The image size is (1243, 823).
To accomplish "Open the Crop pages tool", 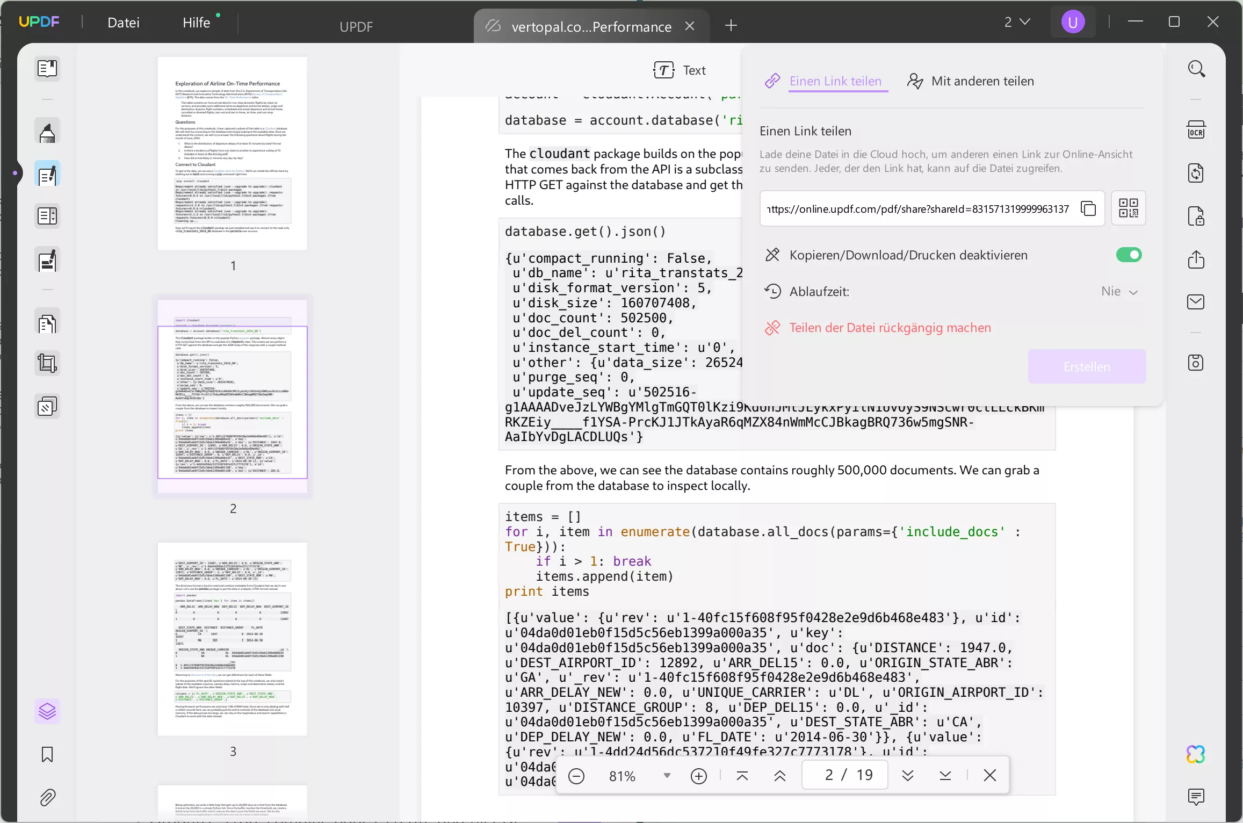I will (x=47, y=363).
